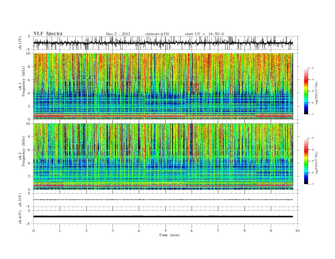Click the ch.3(V) axis label
The height and width of the screenshot is (259, 335).
[20, 200]
